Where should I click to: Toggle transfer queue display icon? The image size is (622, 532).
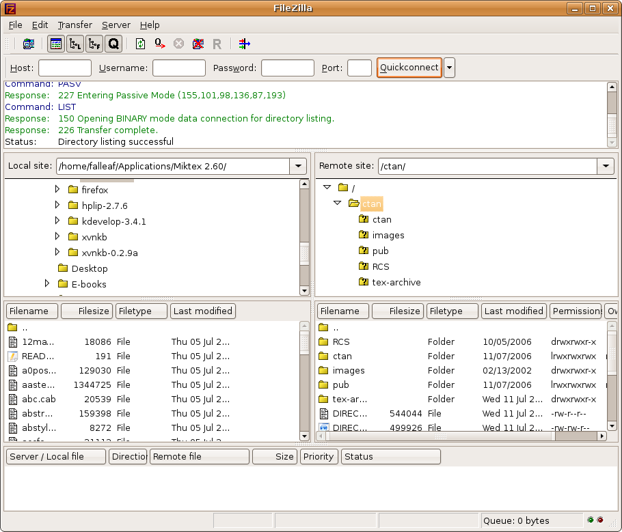point(113,44)
